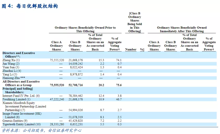The width and height of the screenshot is (220, 134).
Task: Select the [Class B Ordinary Shares Being Sold header
Action: 135,22
